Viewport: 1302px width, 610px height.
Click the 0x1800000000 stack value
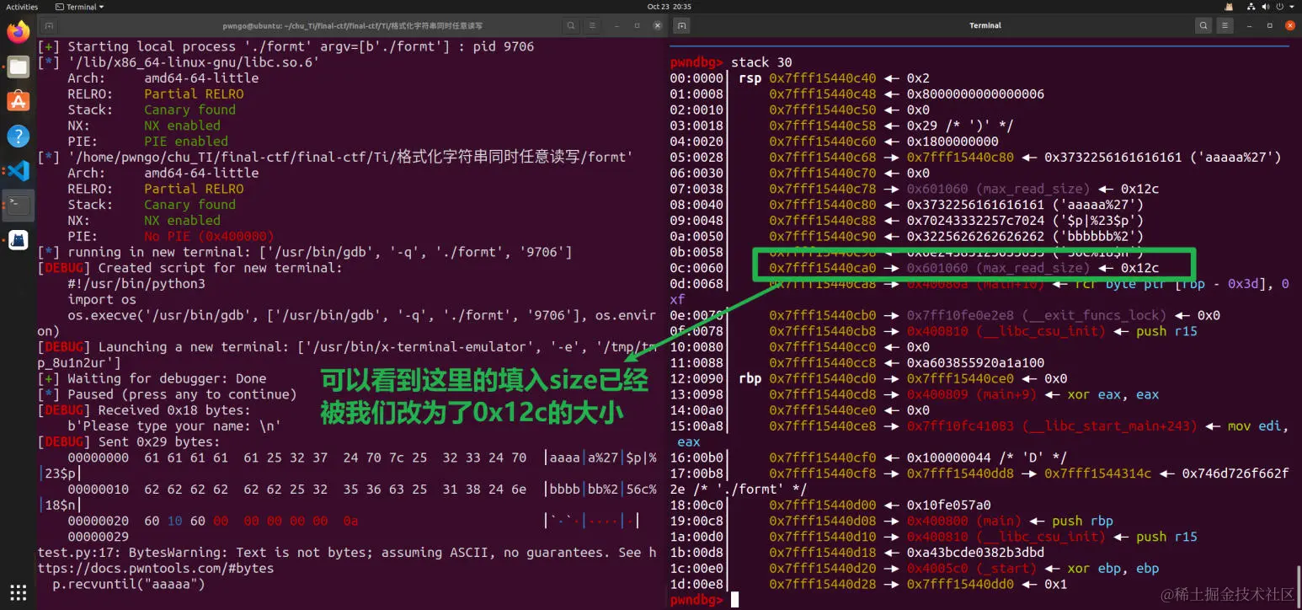click(952, 142)
